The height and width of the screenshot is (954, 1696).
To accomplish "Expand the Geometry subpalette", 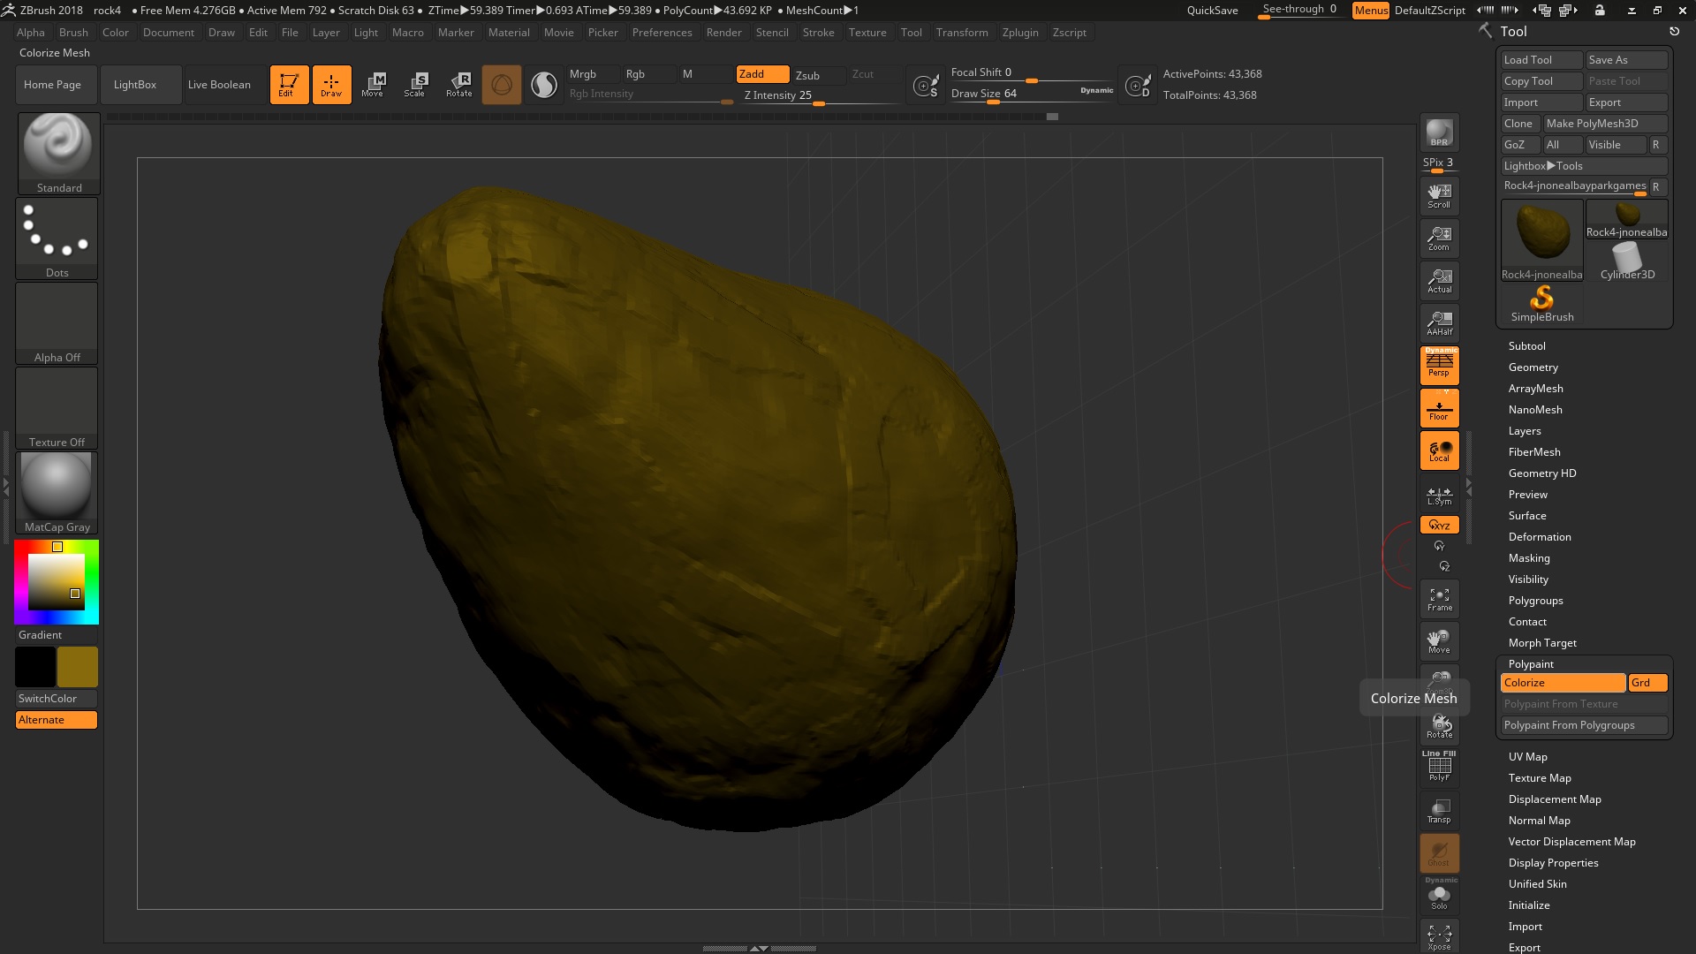I will [x=1533, y=367].
